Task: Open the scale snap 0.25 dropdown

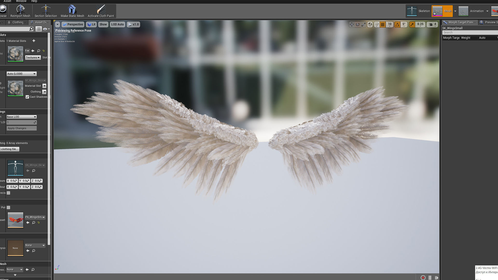Action: coord(420,24)
